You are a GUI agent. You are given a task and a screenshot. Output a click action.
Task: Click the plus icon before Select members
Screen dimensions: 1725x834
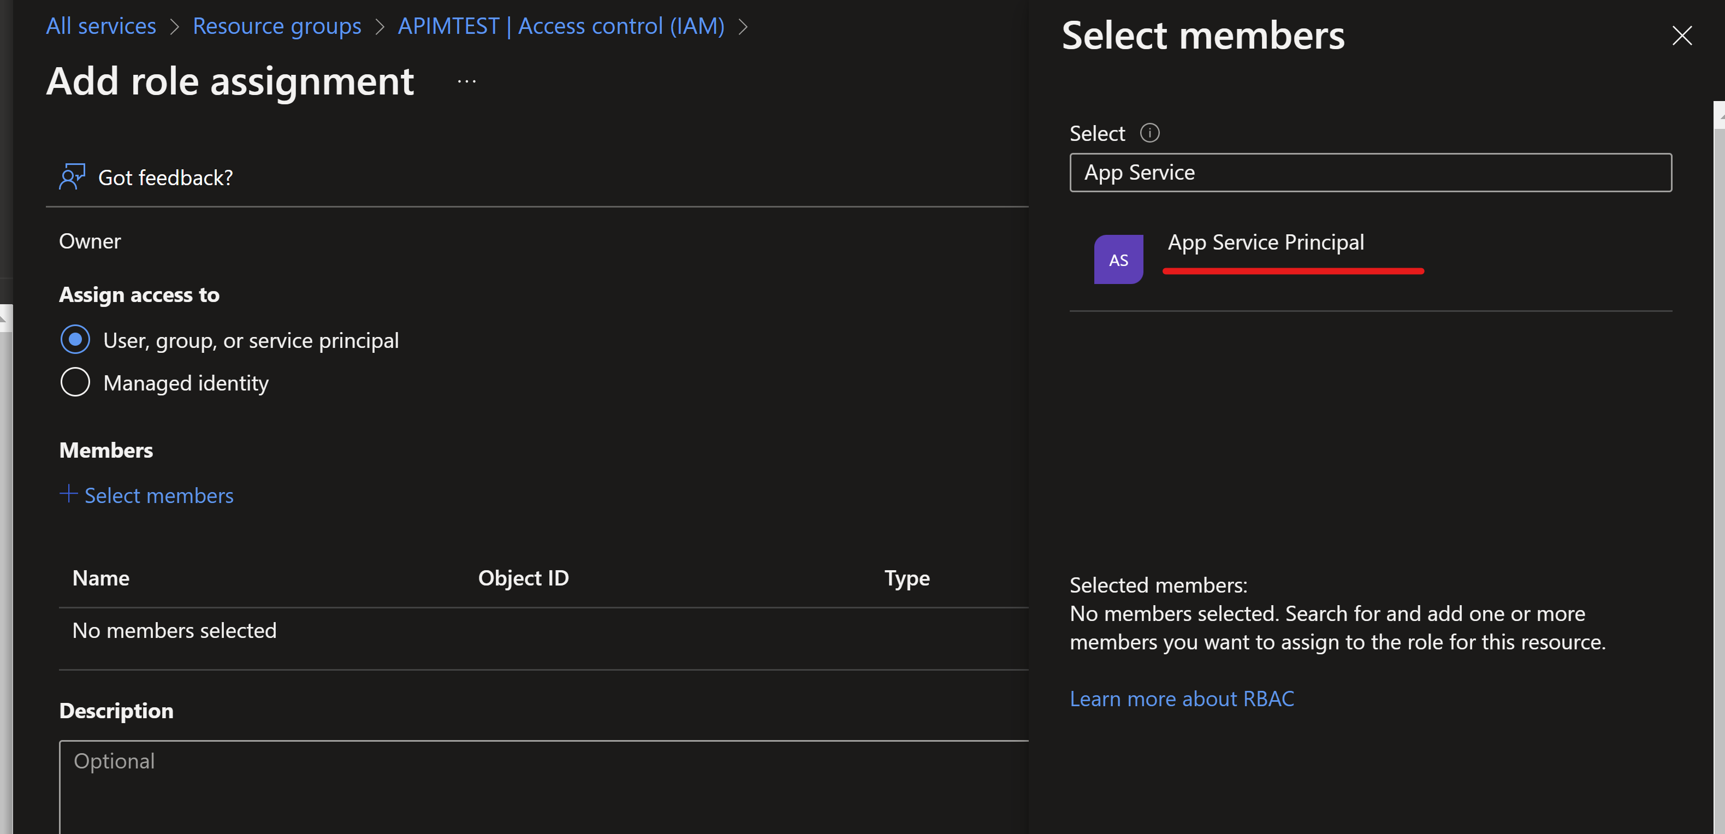pyautogui.click(x=68, y=494)
